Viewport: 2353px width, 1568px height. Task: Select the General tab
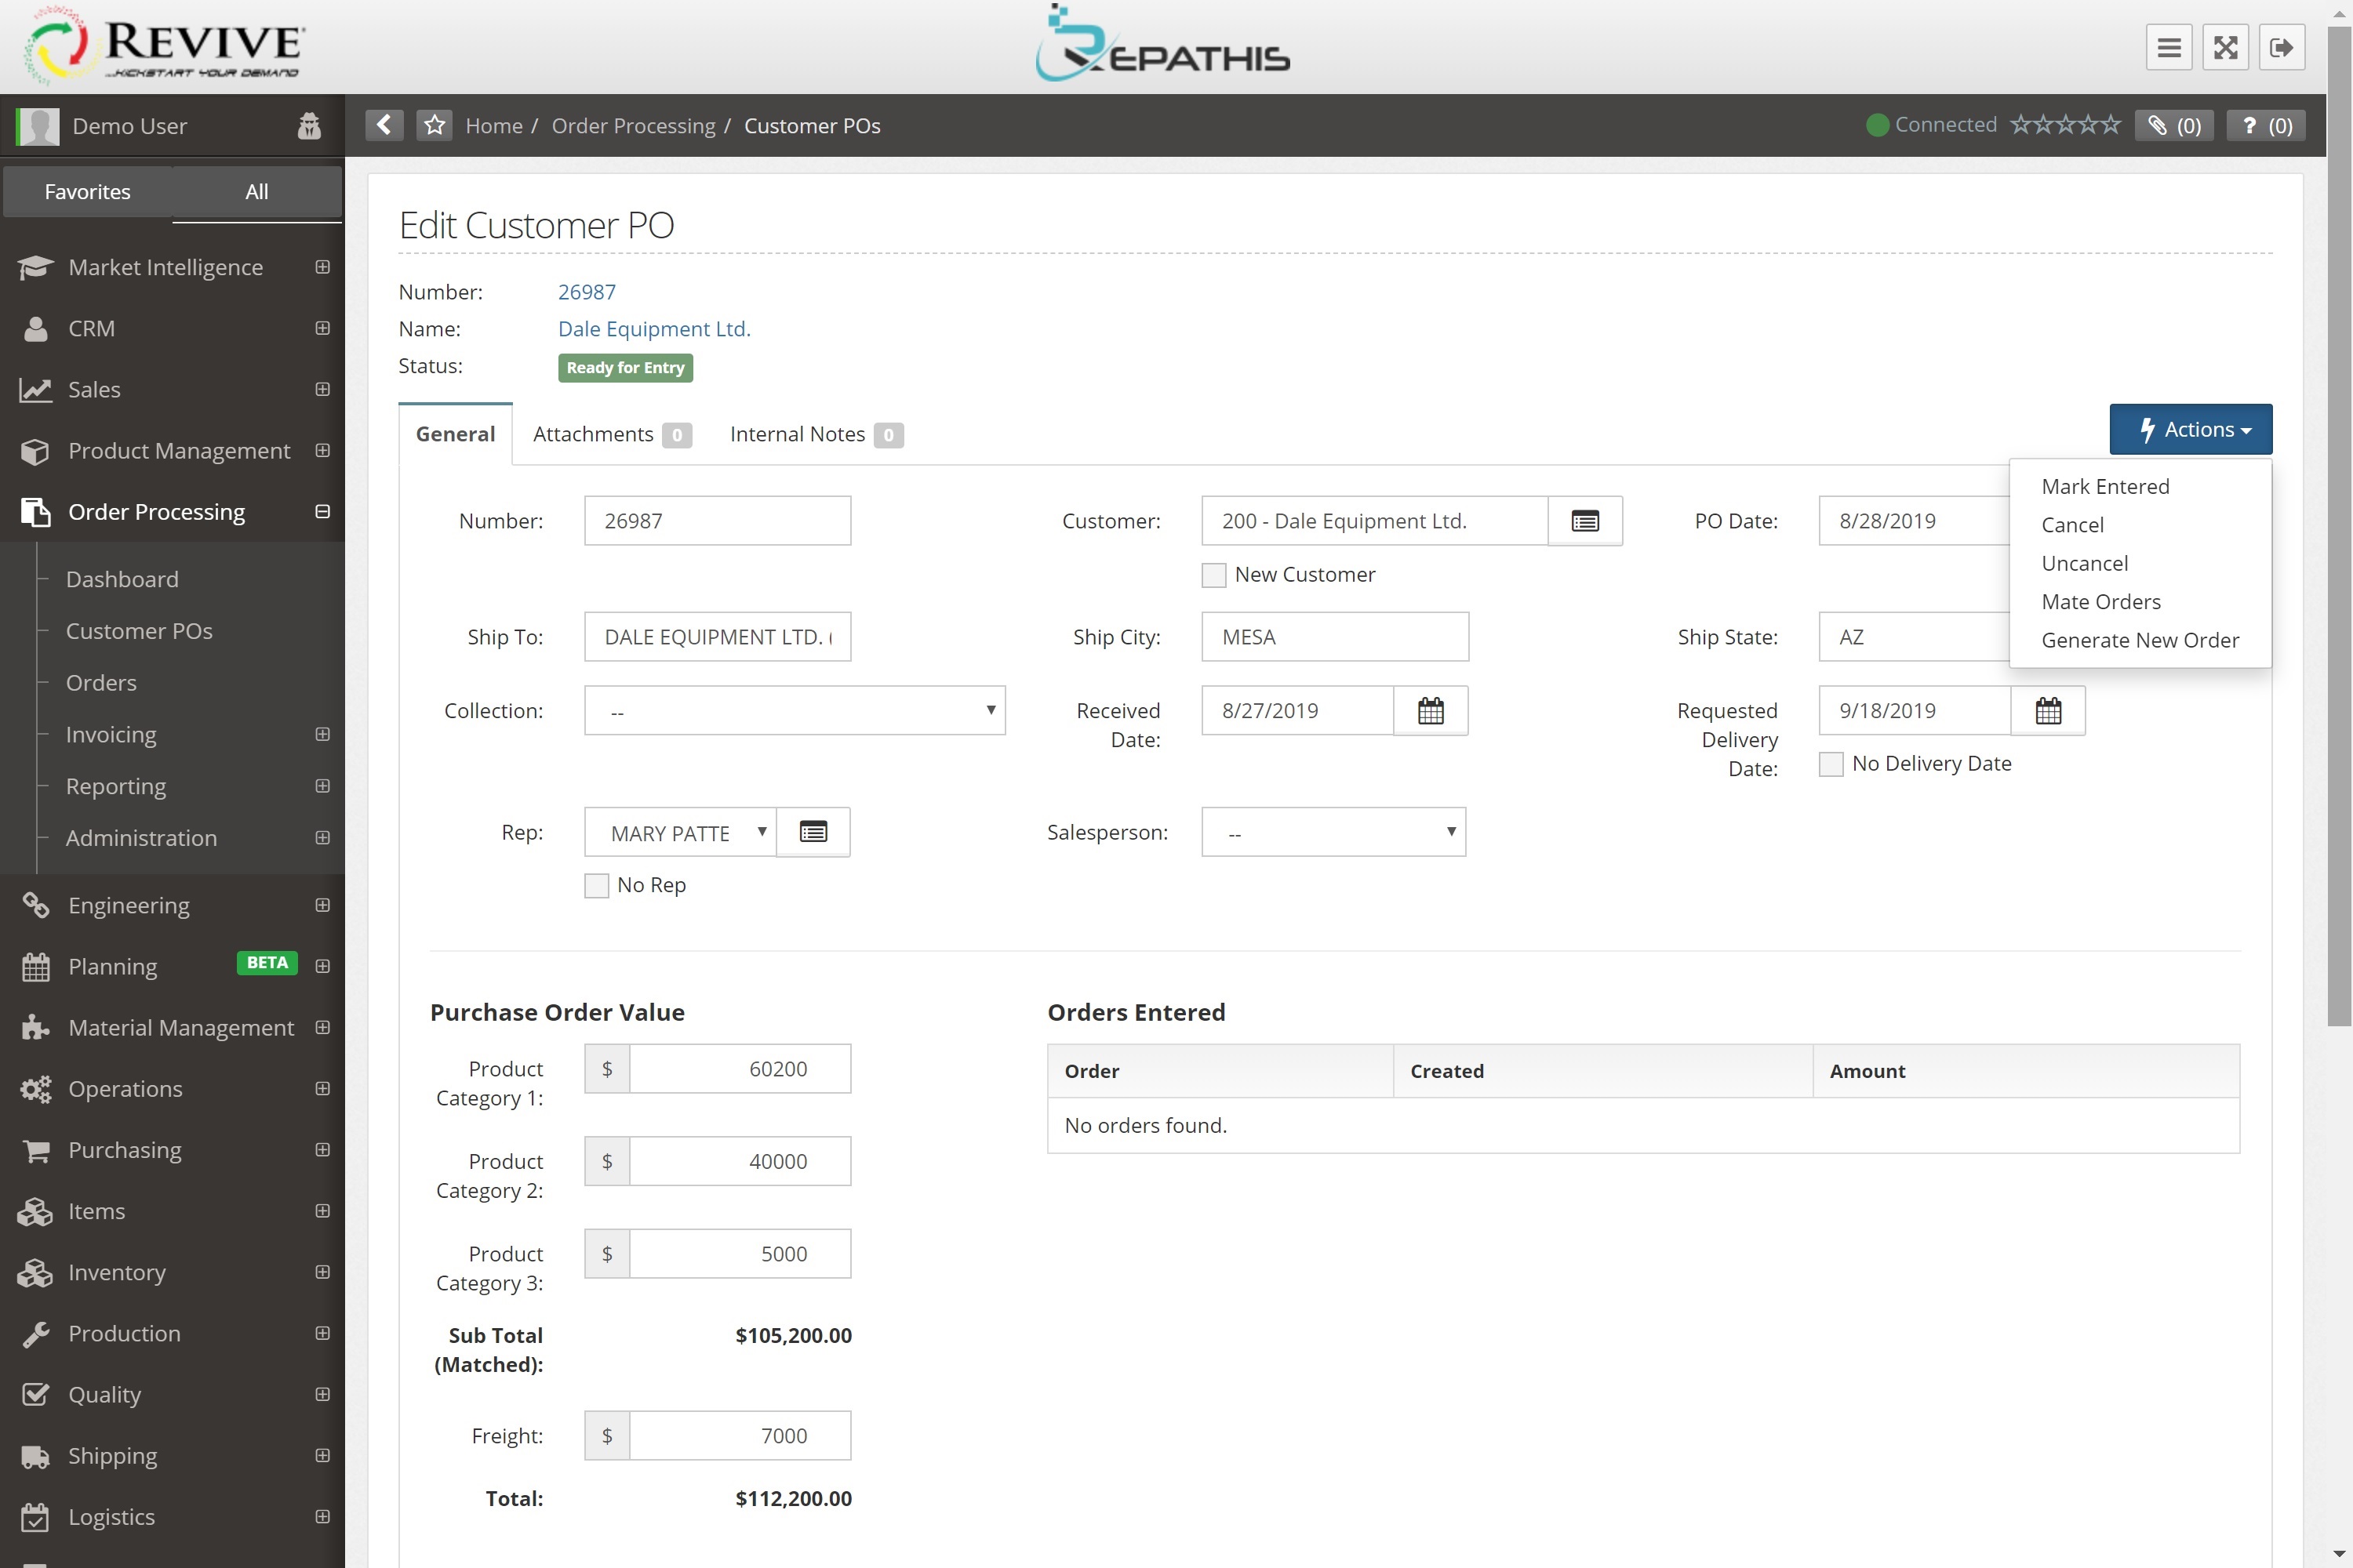coord(455,434)
